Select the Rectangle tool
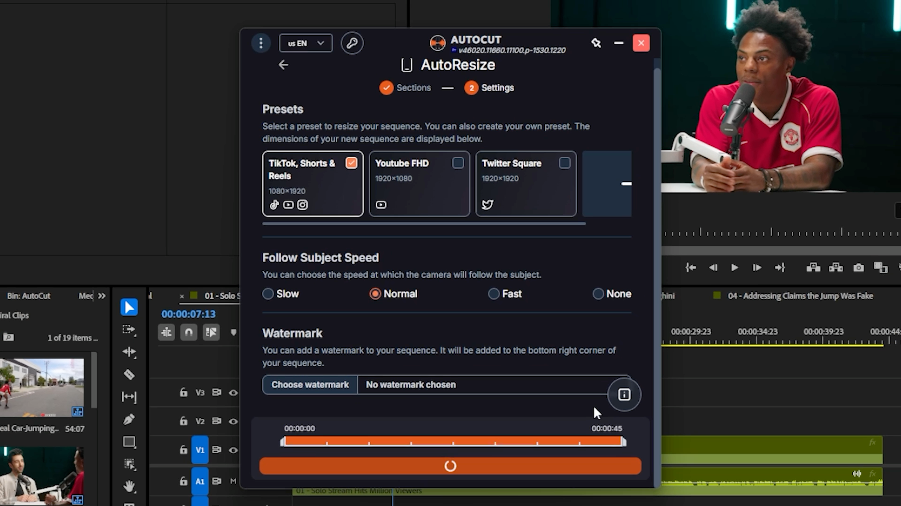 click(129, 442)
